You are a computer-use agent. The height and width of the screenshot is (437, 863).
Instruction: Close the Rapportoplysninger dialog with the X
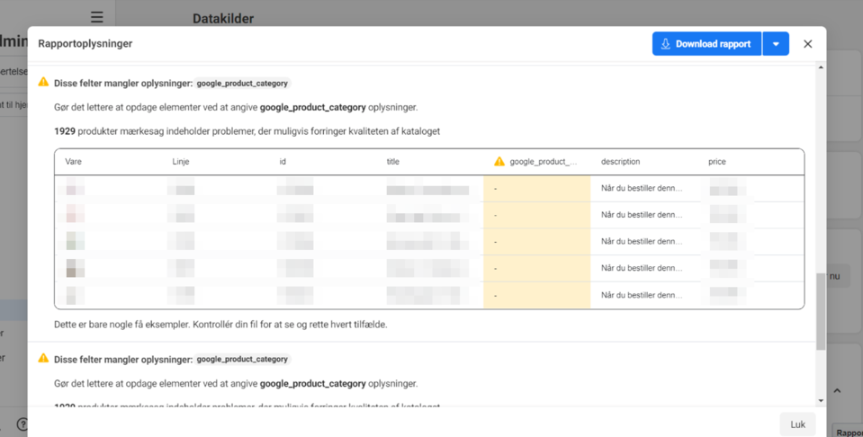pyautogui.click(x=807, y=44)
